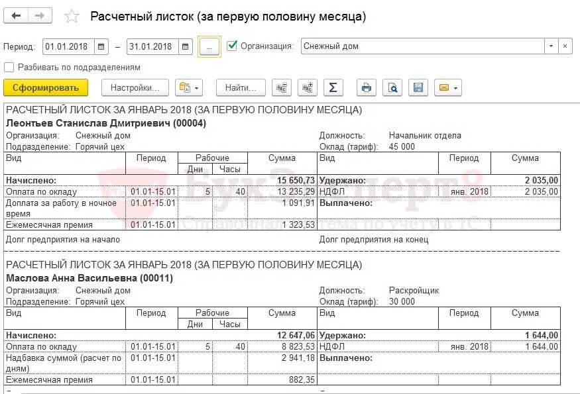Clear the Организация field with X
Image resolution: width=580 pixels, height=394 pixels.
pyautogui.click(x=565, y=46)
